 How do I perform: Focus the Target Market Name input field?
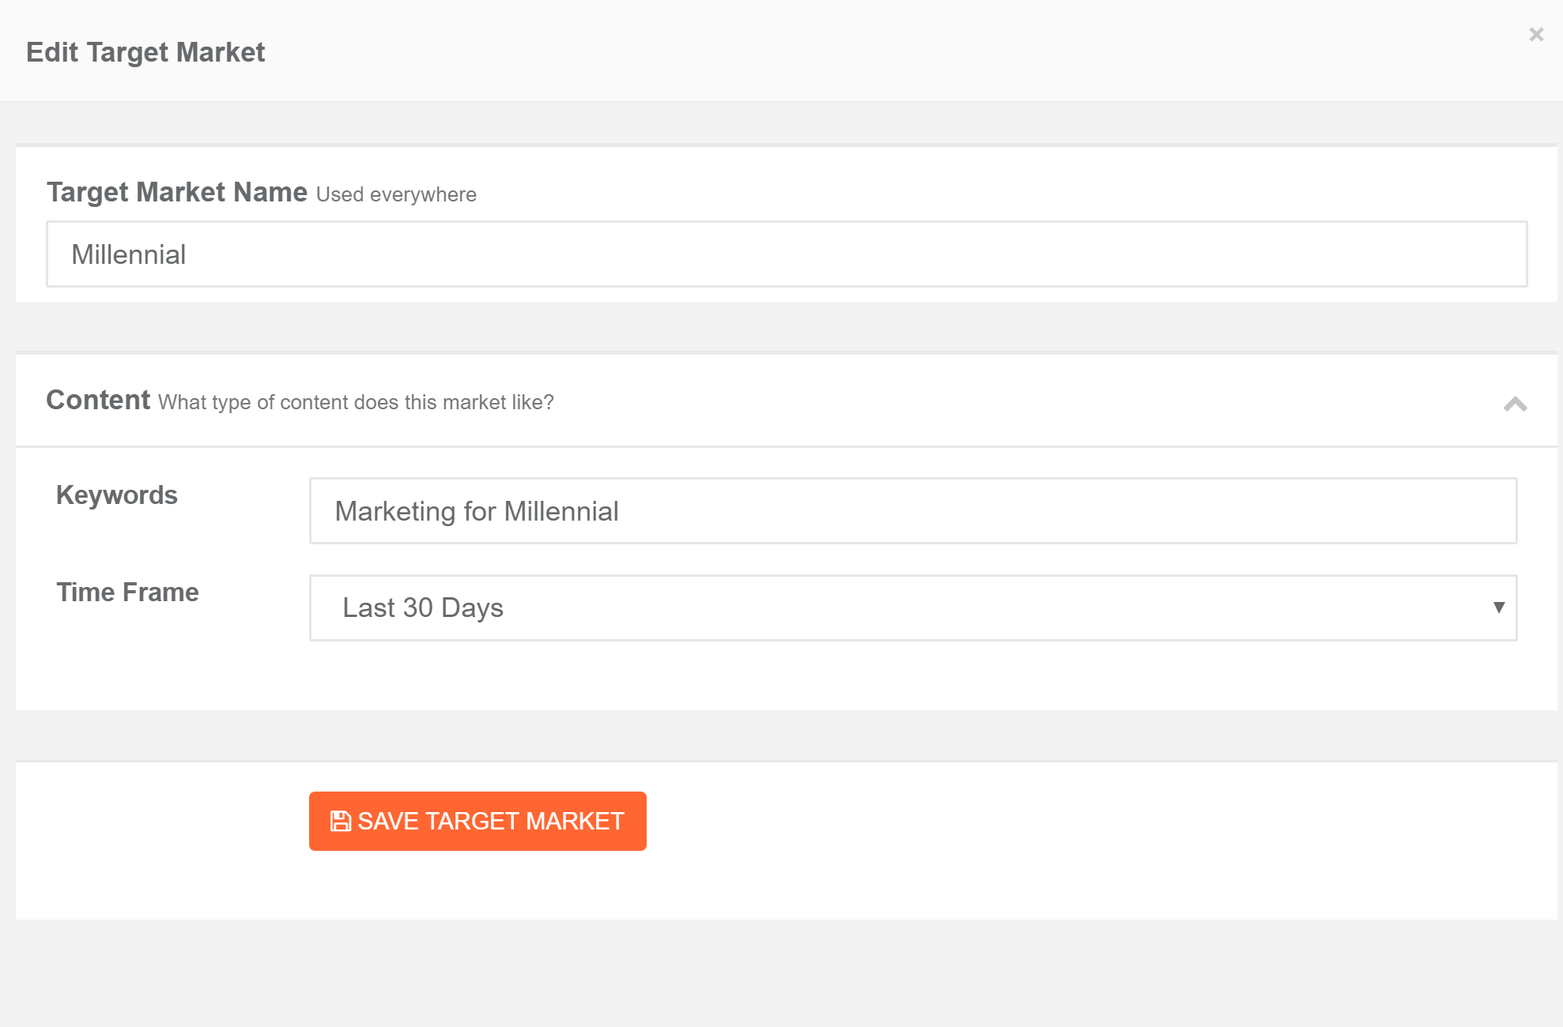(x=786, y=254)
